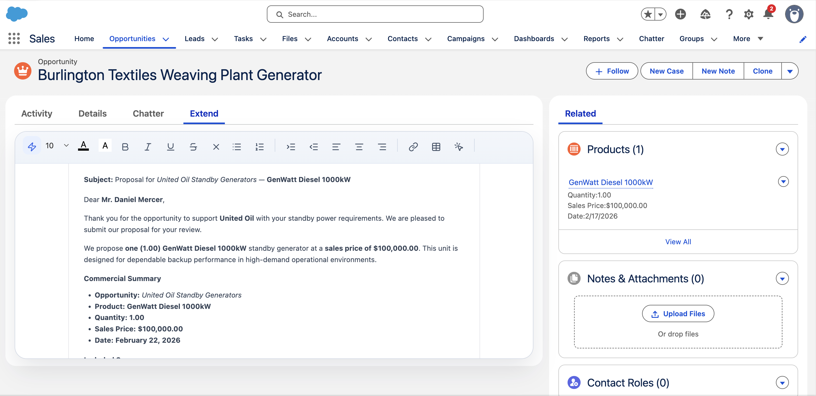Apply strikethrough to selected text
This screenshot has width=816, height=396.
pyautogui.click(x=193, y=146)
